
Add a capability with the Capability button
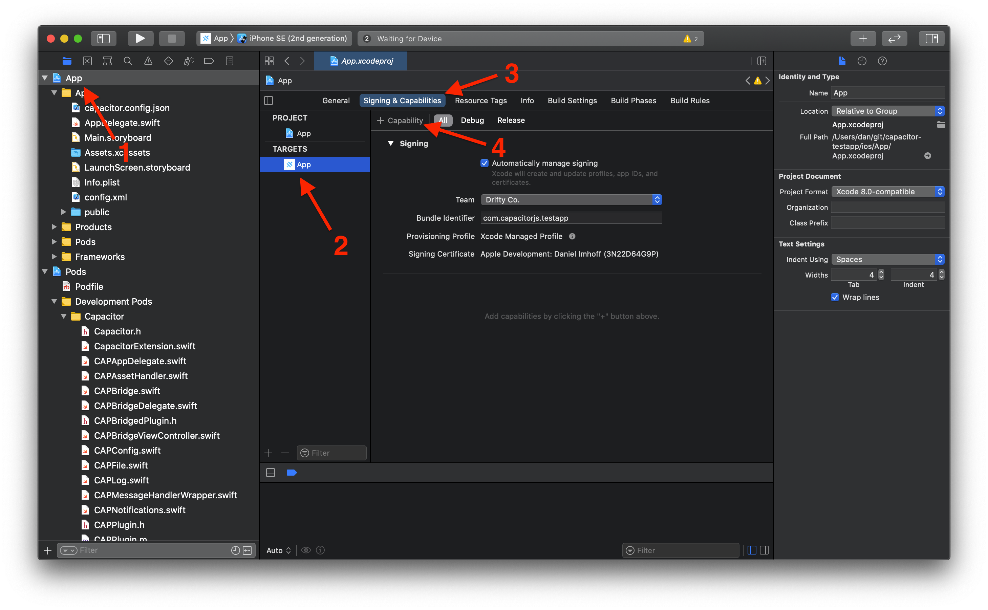(x=400, y=120)
